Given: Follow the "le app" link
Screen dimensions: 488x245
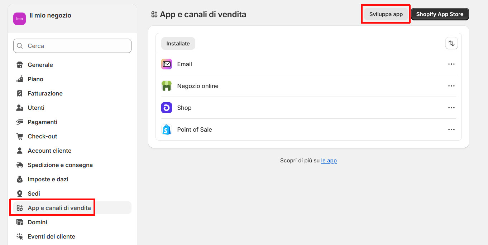Looking at the screenshot, I should 329,161.
